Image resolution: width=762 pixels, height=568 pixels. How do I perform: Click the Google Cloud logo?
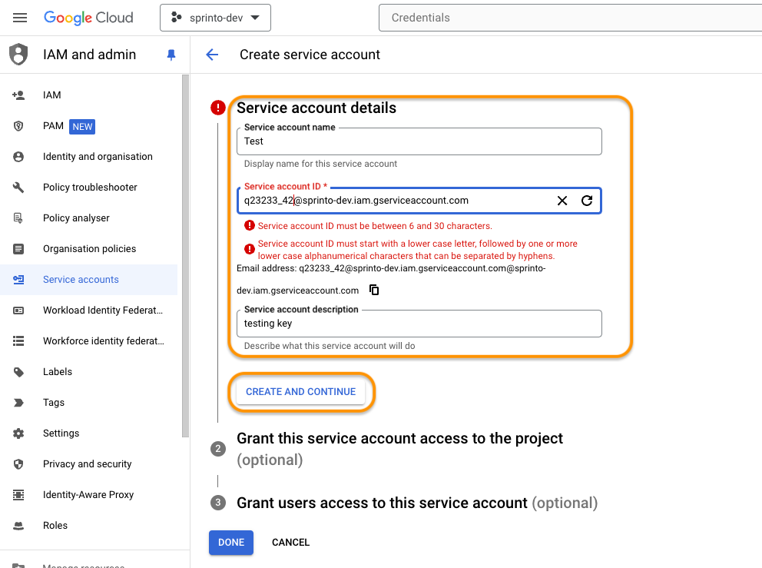[x=88, y=18]
